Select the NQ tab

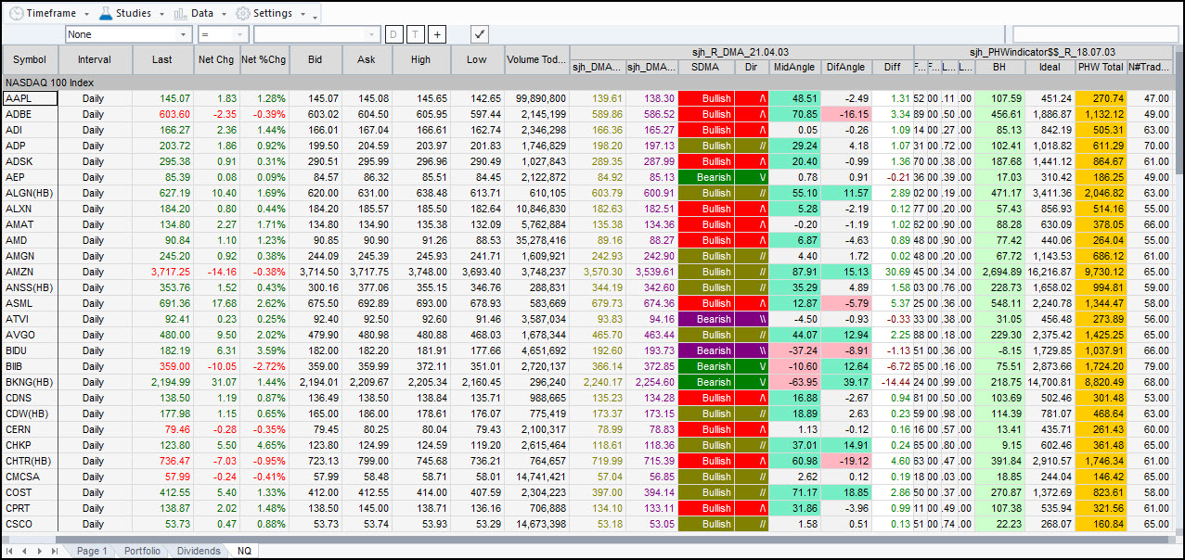point(244,551)
